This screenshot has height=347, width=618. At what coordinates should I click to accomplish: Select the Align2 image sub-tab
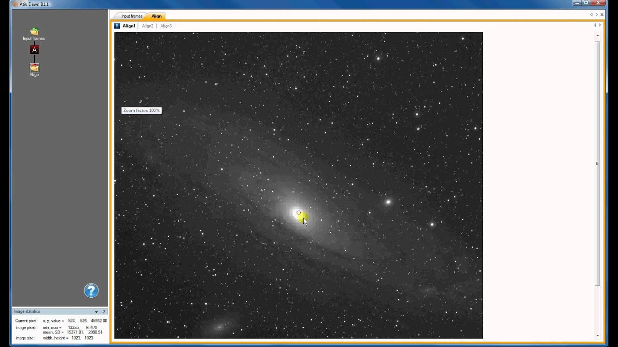(x=148, y=26)
